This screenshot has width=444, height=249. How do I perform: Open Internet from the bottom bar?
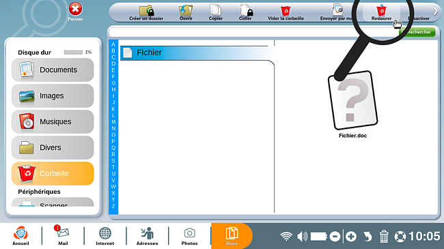(x=105, y=236)
